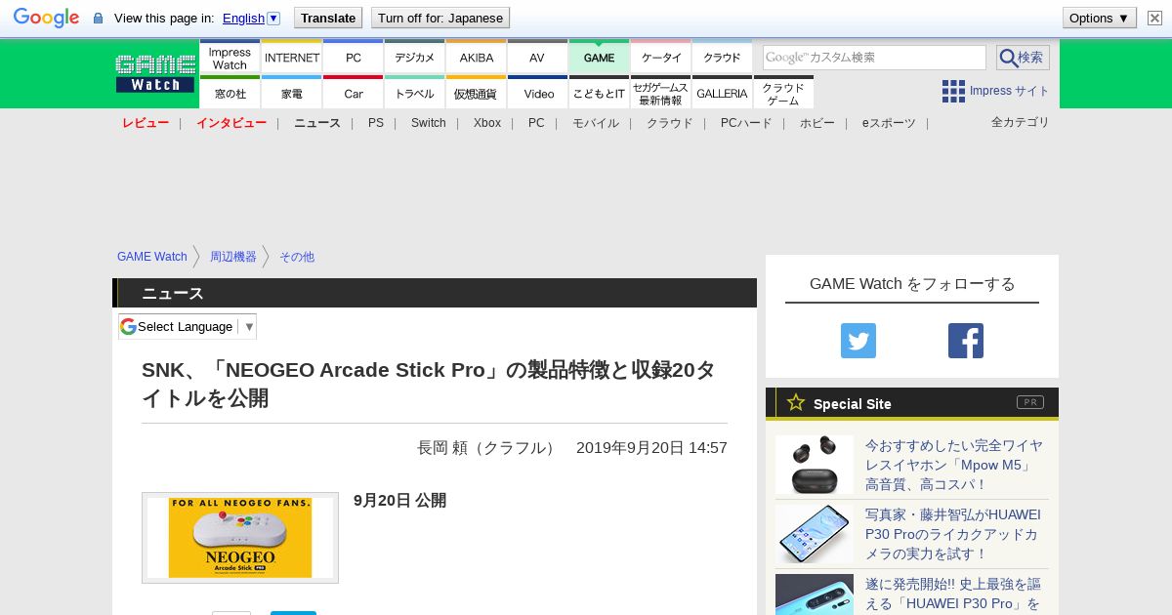Open the ホビー category

[x=817, y=123]
